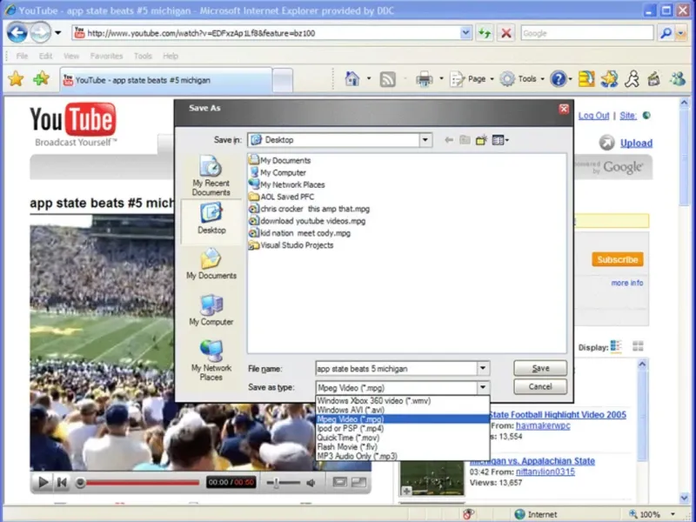Expand the address bar URL dropdown
696x522 pixels.
pos(465,33)
